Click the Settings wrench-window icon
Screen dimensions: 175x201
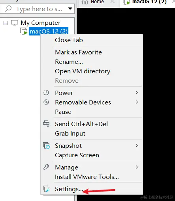point(46,189)
